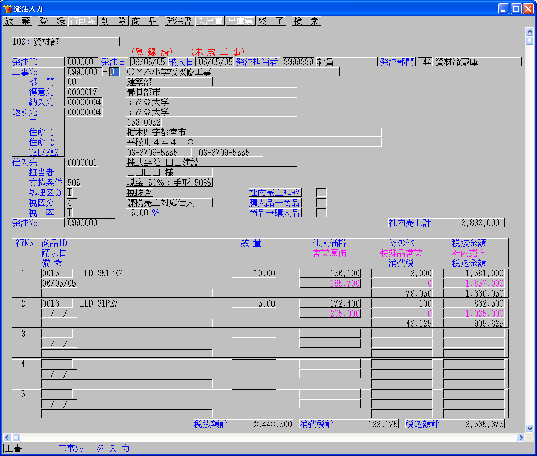Image resolution: width=537 pixels, height=456 pixels.
Task: Click row 2 purchase price 172,400
Action: click(330, 303)
